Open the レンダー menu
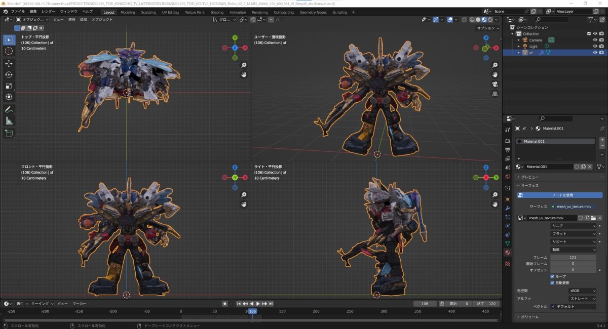This screenshot has width=608, height=329. (x=49, y=11)
